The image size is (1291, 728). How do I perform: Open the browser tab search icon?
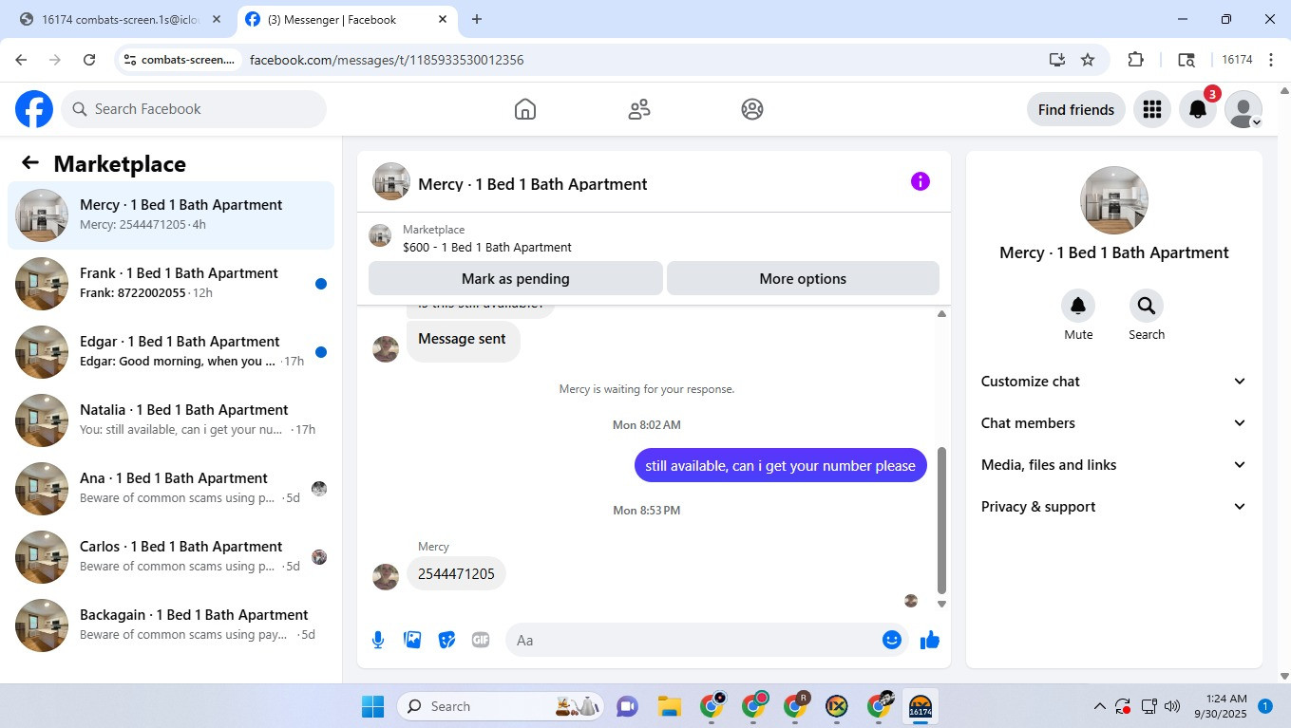point(1187,60)
